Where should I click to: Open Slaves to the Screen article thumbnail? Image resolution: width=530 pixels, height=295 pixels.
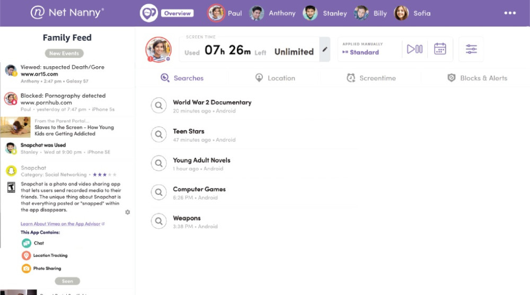click(x=15, y=128)
